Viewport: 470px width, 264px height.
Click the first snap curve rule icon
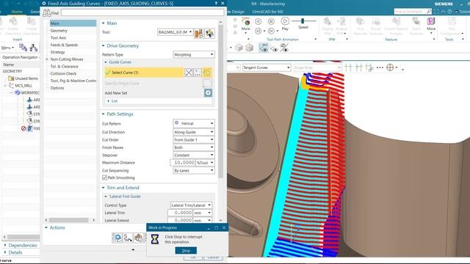point(348,67)
